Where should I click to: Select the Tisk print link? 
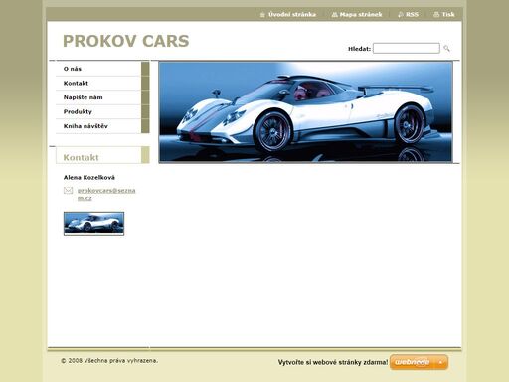click(448, 15)
